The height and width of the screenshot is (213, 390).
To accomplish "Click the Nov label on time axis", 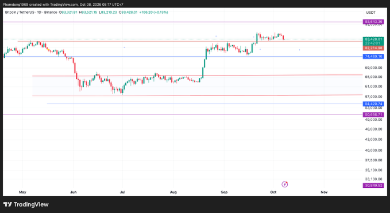I will [x=324, y=192].
